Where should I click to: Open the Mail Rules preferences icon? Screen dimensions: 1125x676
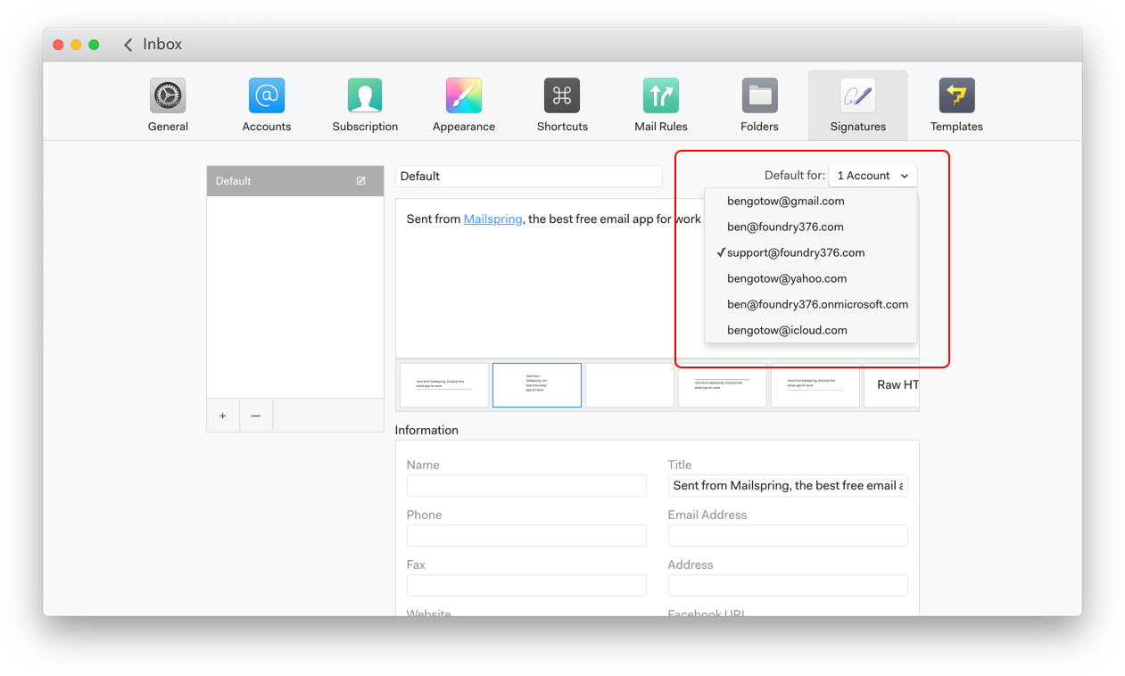[x=660, y=96]
